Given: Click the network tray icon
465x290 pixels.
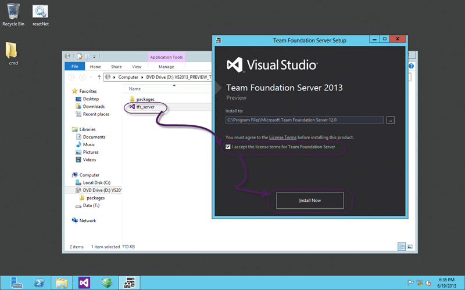Looking at the screenshot, I should (419, 283).
